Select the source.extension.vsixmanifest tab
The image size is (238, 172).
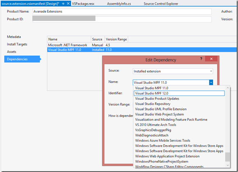point(30,4)
